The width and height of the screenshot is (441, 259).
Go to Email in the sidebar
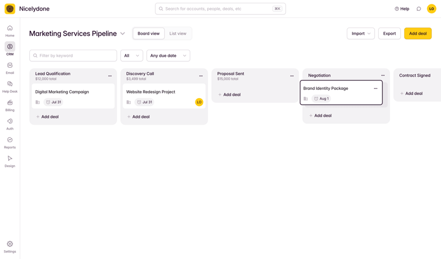click(10, 68)
